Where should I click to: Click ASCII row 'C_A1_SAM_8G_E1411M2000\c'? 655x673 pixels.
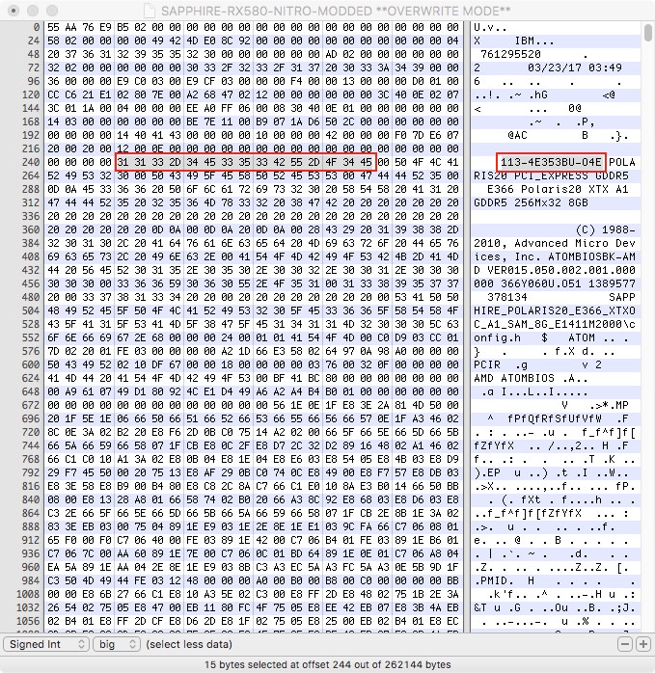coord(555,325)
